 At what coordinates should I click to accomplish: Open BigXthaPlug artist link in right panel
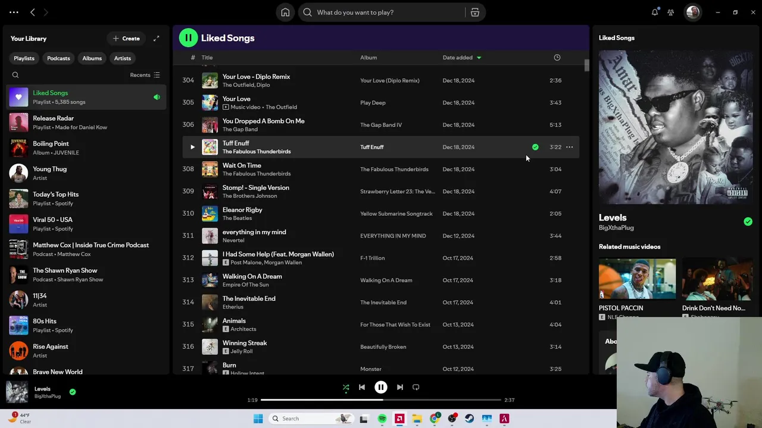[x=616, y=228]
